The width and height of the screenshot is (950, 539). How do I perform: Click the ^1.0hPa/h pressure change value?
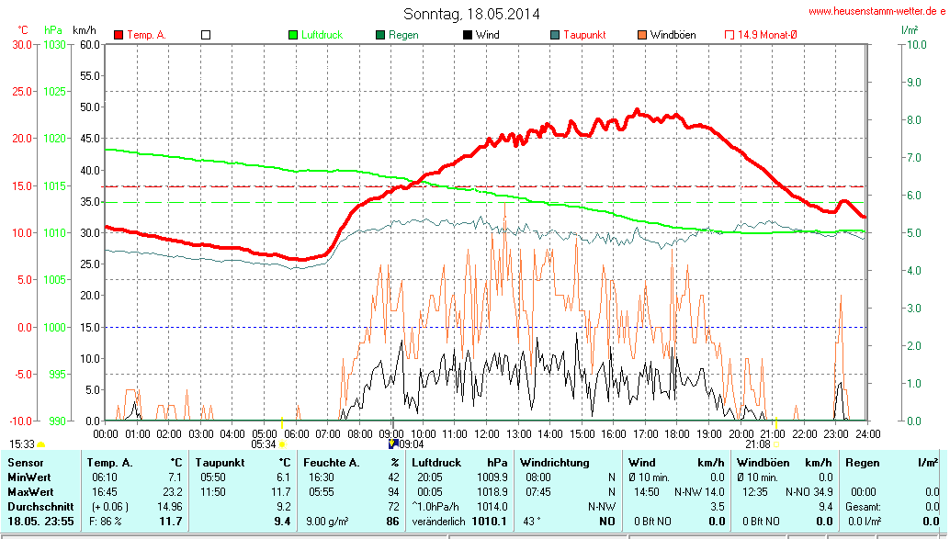pyautogui.click(x=435, y=506)
